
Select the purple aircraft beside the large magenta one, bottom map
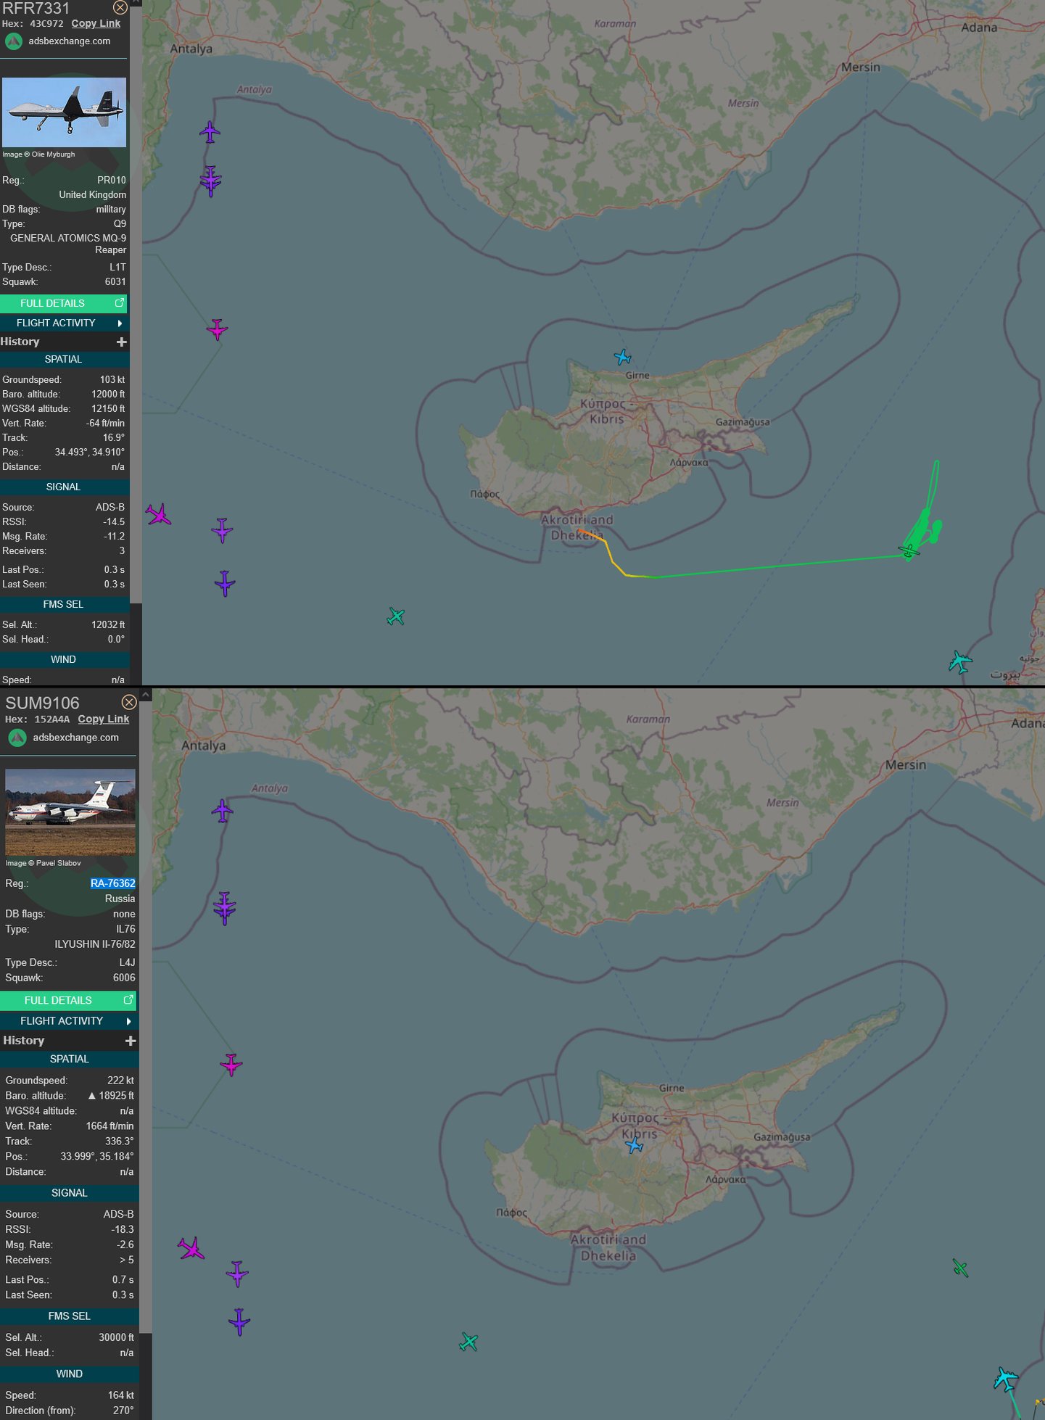point(237,1274)
